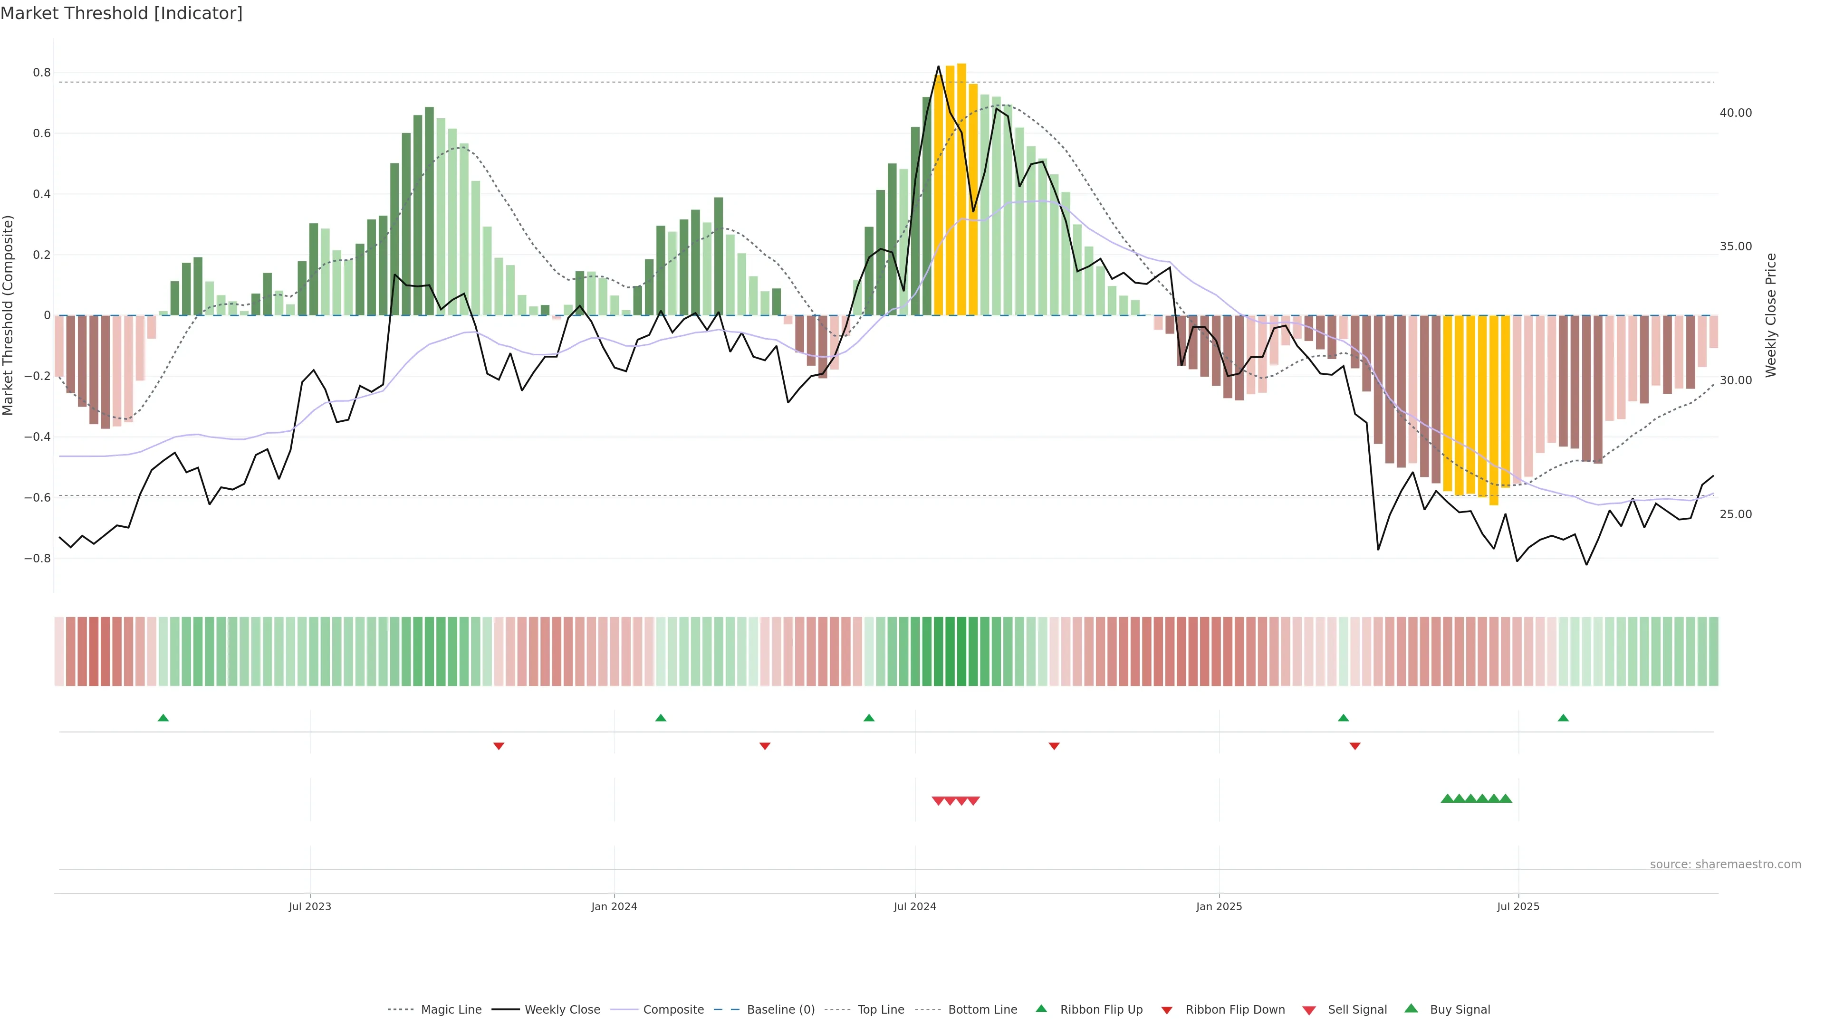The height and width of the screenshot is (1026, 1825).
Task: Toggle Composite legend entry
Action: point(673,1010)
